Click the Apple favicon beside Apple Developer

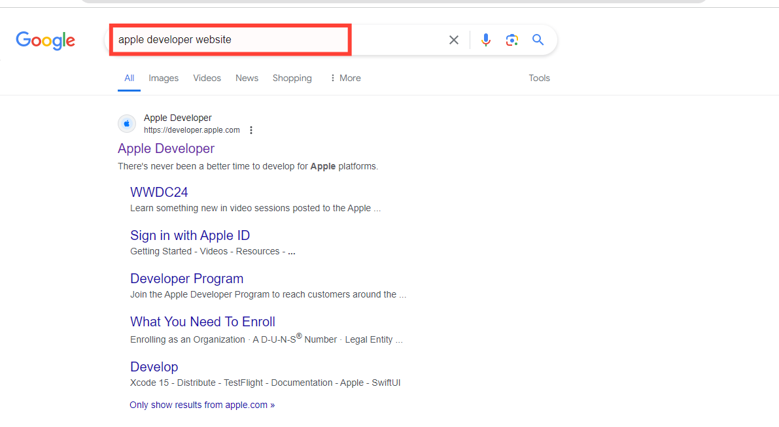coord(127,124)
